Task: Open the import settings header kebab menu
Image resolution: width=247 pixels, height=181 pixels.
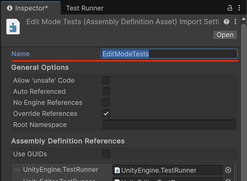Action: coord(235,22)
